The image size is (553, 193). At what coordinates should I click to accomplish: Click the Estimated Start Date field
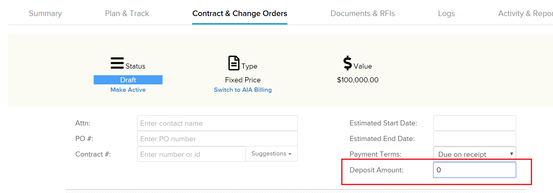click(475, 123)
